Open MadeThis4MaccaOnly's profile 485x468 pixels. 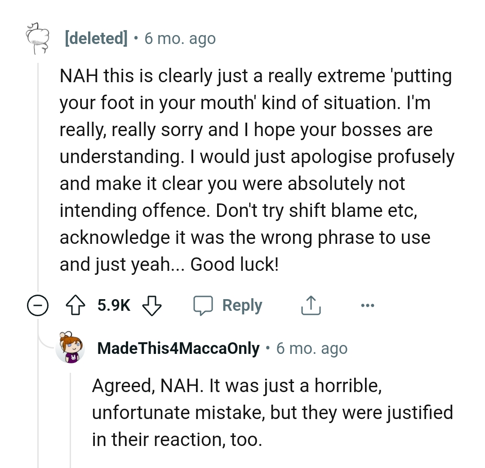pos(178,348)
